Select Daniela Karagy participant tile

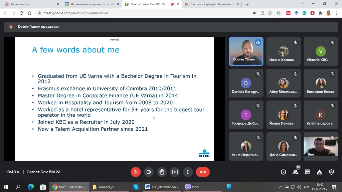(x=246, y=83)
